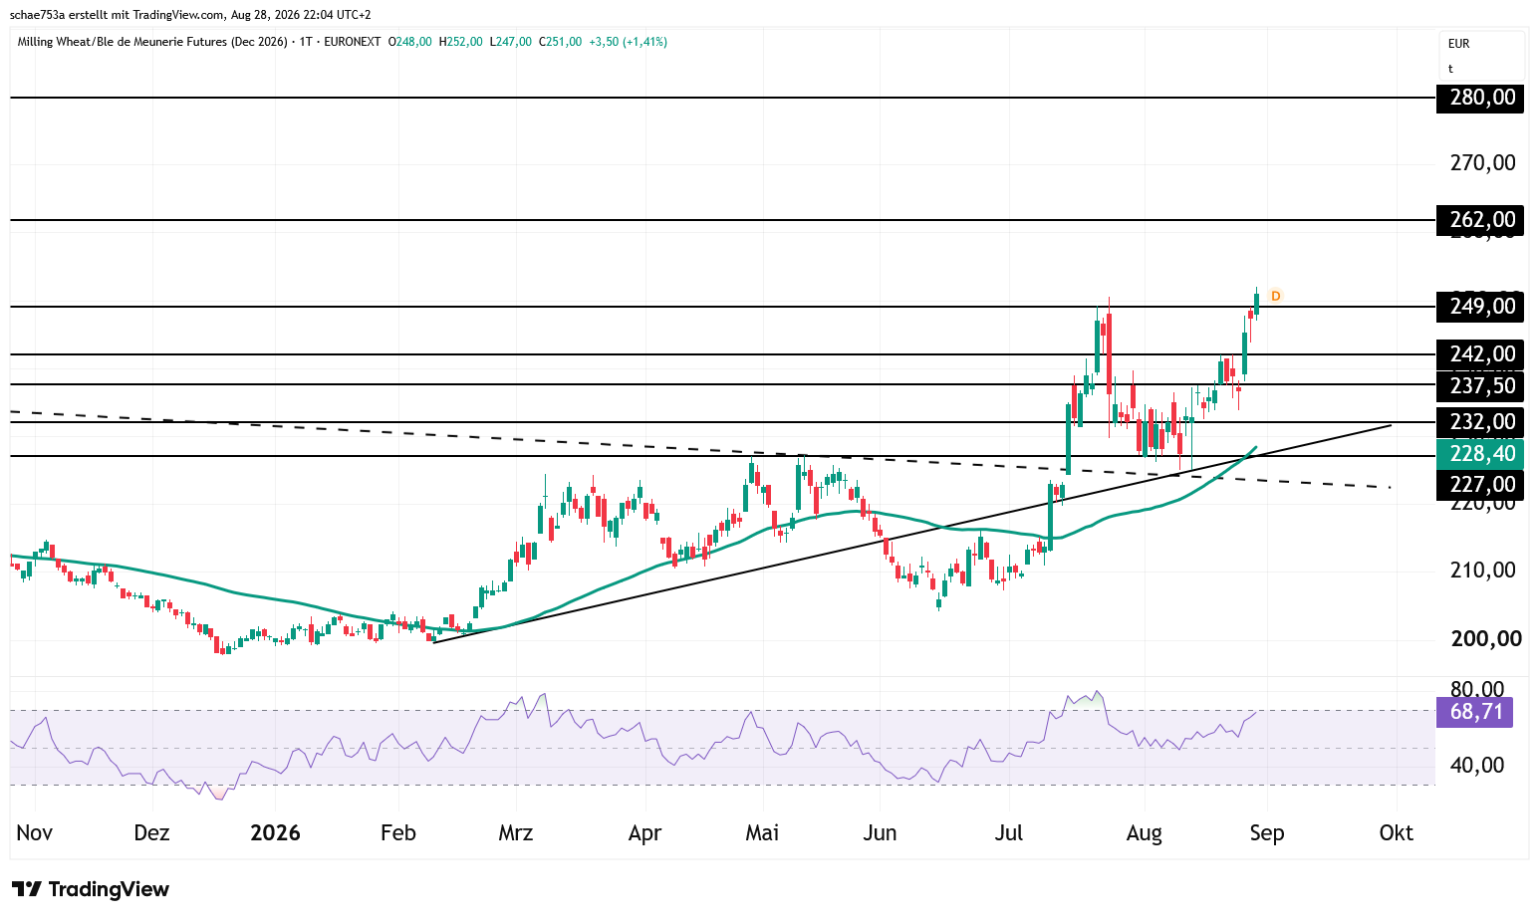Click the Jul label on the time axis
This screenshot has height=919, width=1539.
click(1009, 832)
